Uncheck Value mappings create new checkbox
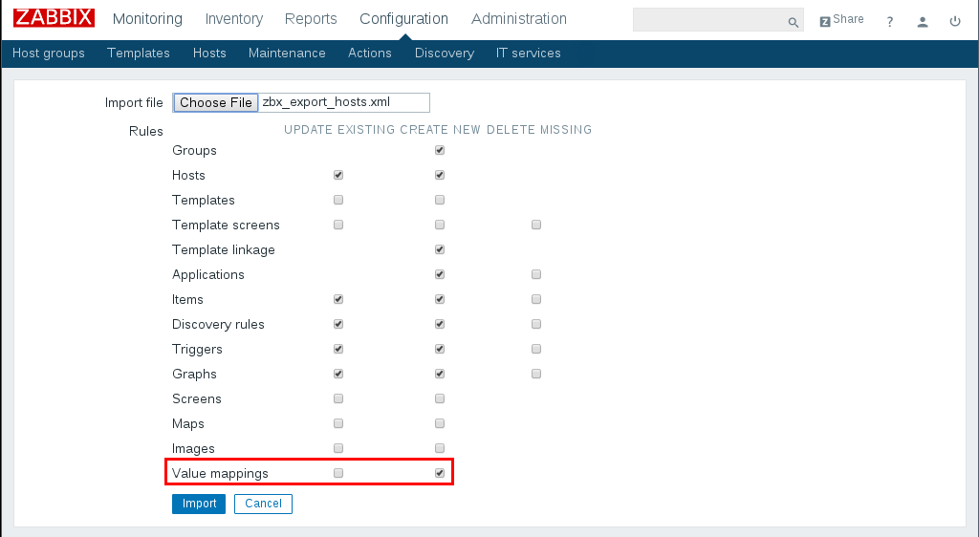 [440, 473]
